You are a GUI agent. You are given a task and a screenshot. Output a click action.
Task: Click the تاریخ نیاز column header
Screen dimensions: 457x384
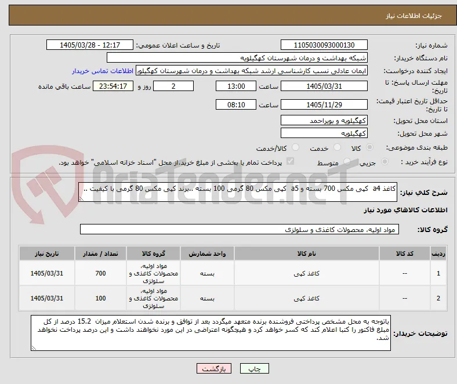tap(46, 253)
